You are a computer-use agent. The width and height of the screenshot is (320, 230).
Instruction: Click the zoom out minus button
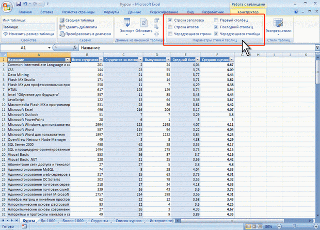coord(279,226)
